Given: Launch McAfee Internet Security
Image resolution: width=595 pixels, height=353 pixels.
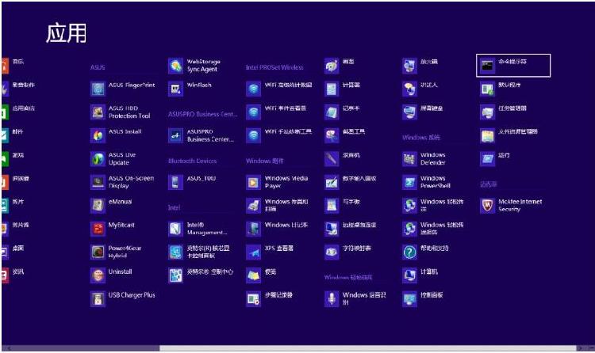Looking at the screenshot, I should pos(512,205).
